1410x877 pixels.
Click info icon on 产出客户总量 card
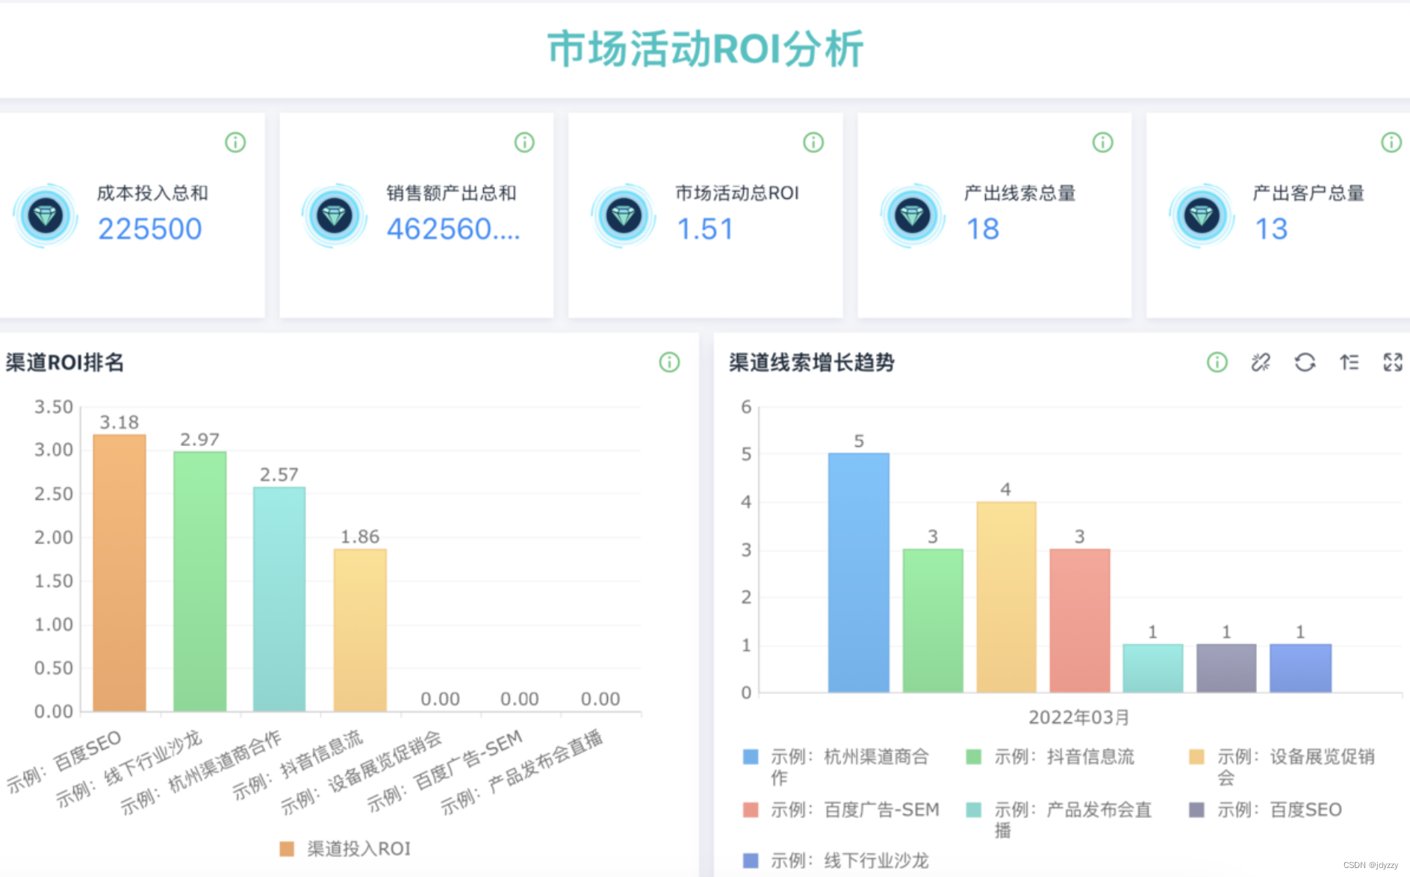[1391, 142]
